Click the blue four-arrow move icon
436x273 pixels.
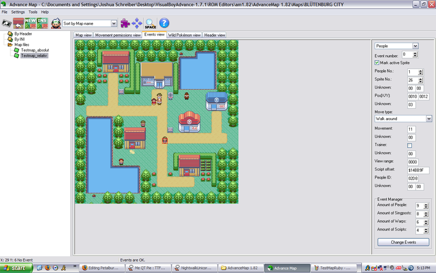(137, 23)
